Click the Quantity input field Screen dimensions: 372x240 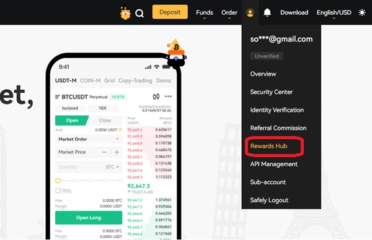pyautogui.click(x=89, y=167)
